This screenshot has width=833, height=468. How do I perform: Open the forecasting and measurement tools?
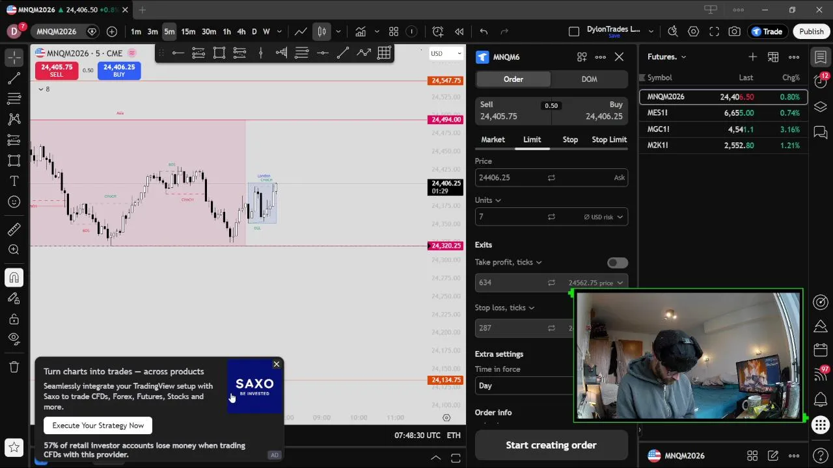click(x=14, y=140)
